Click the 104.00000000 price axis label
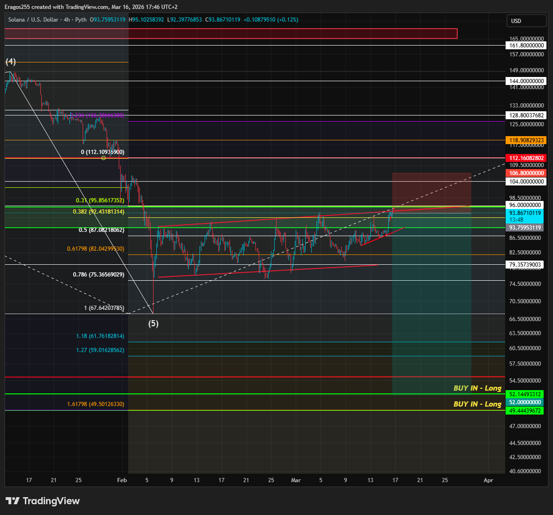 (x=526, y=182)
